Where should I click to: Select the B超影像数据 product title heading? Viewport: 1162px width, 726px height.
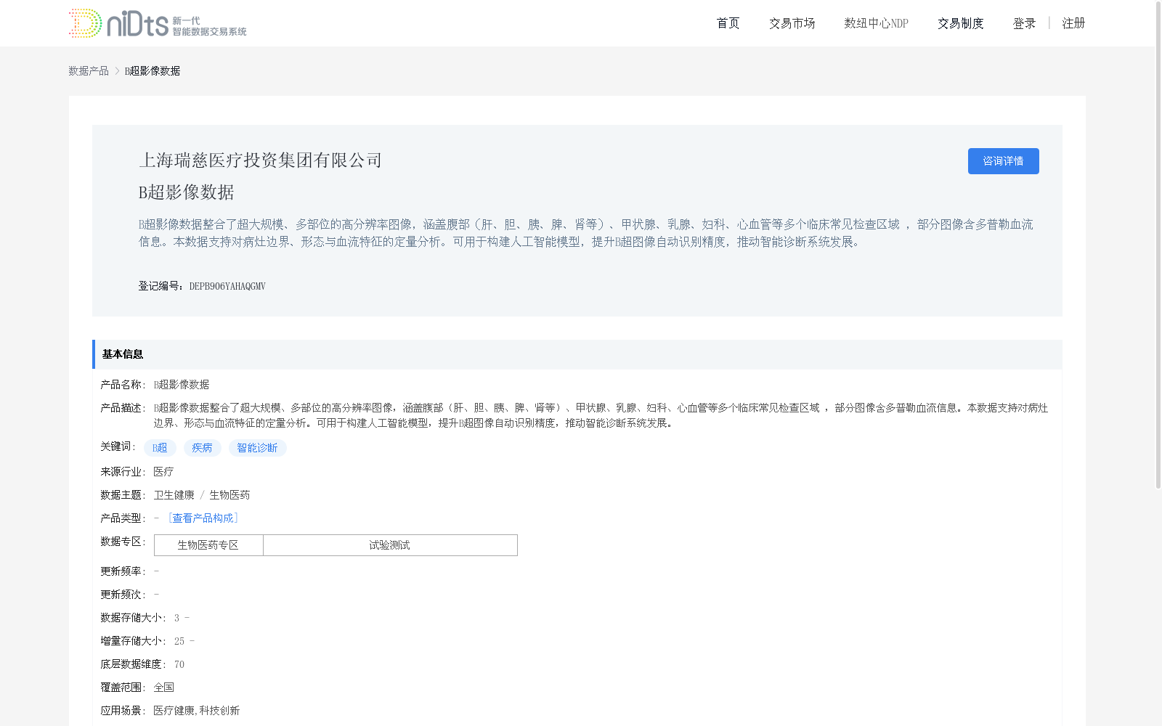[x=186, y=192]
